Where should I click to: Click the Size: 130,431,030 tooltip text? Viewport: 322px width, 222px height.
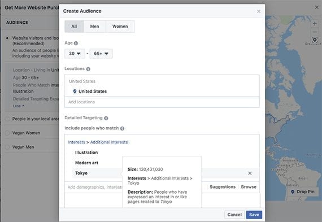(145, 169)
